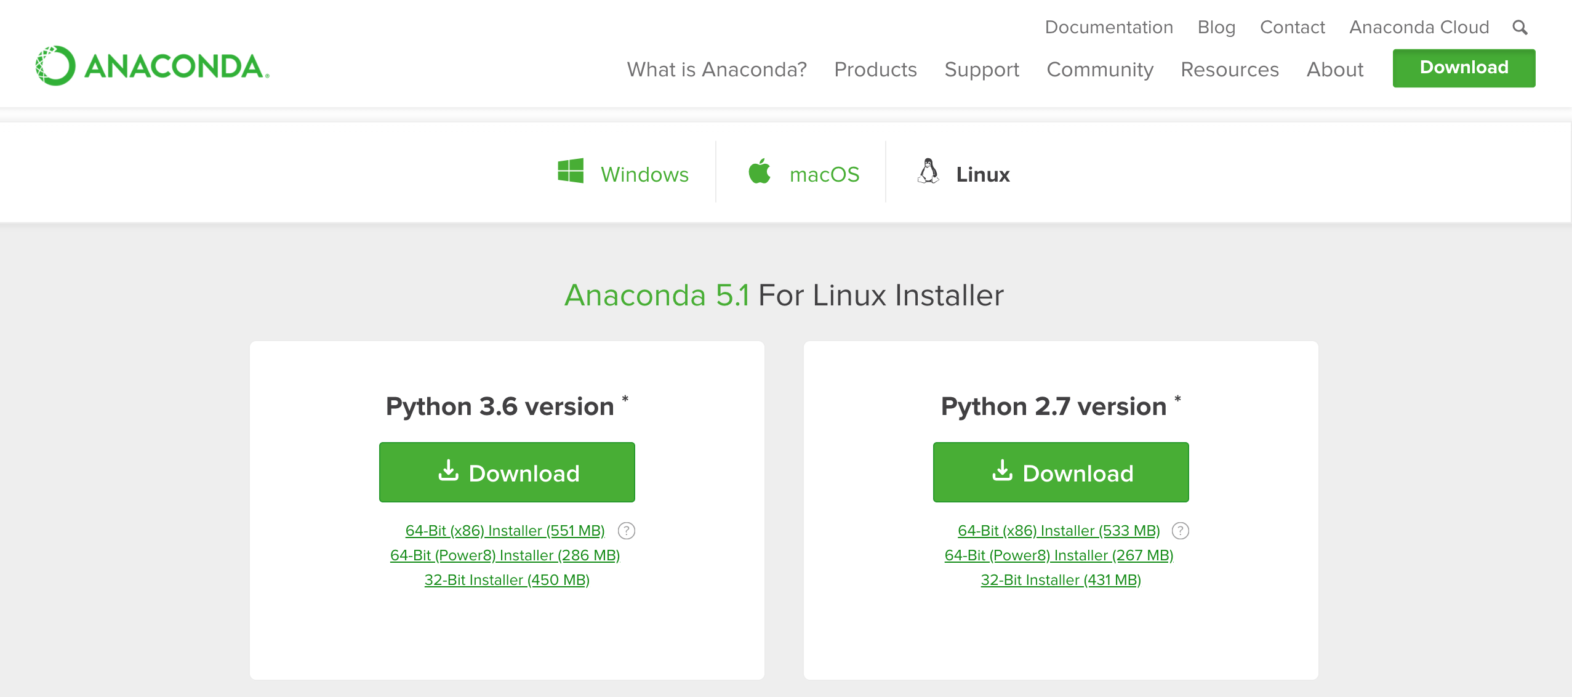The image size is (1572, 697).
Task: Click 64-Bit (x86) Installer (533 MB) link
Action: 1059,531
